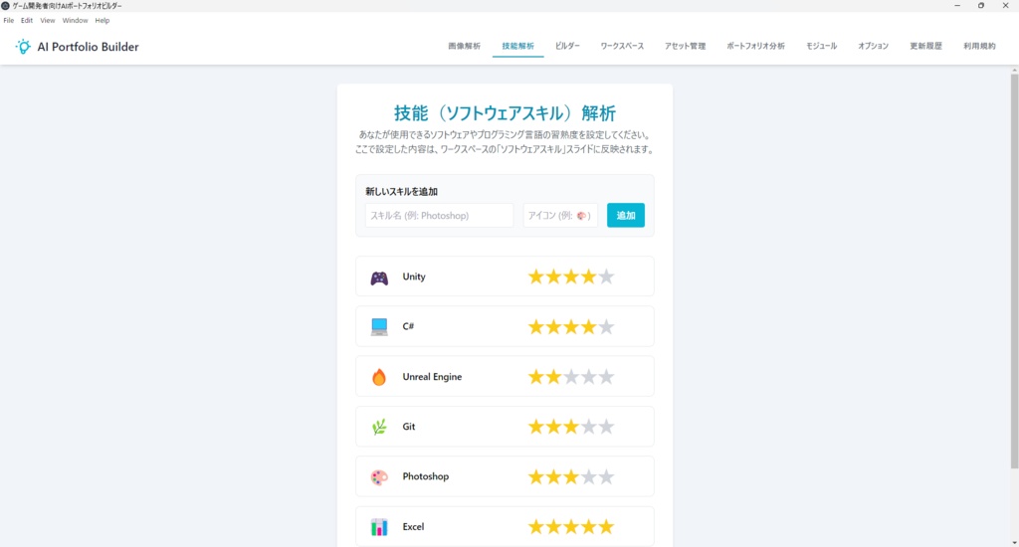
Task: Click the scrollbar down arrow
Action: [1014, 542]
